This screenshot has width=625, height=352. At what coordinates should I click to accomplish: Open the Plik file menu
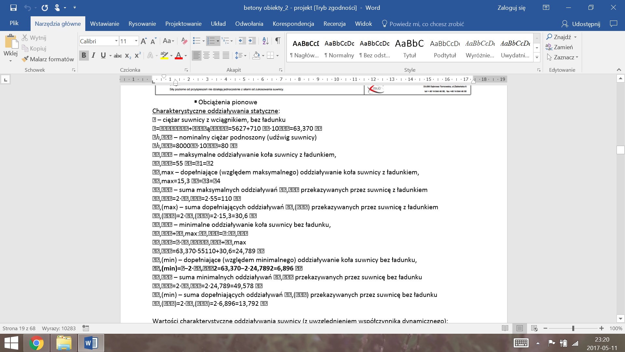point(14,23)
